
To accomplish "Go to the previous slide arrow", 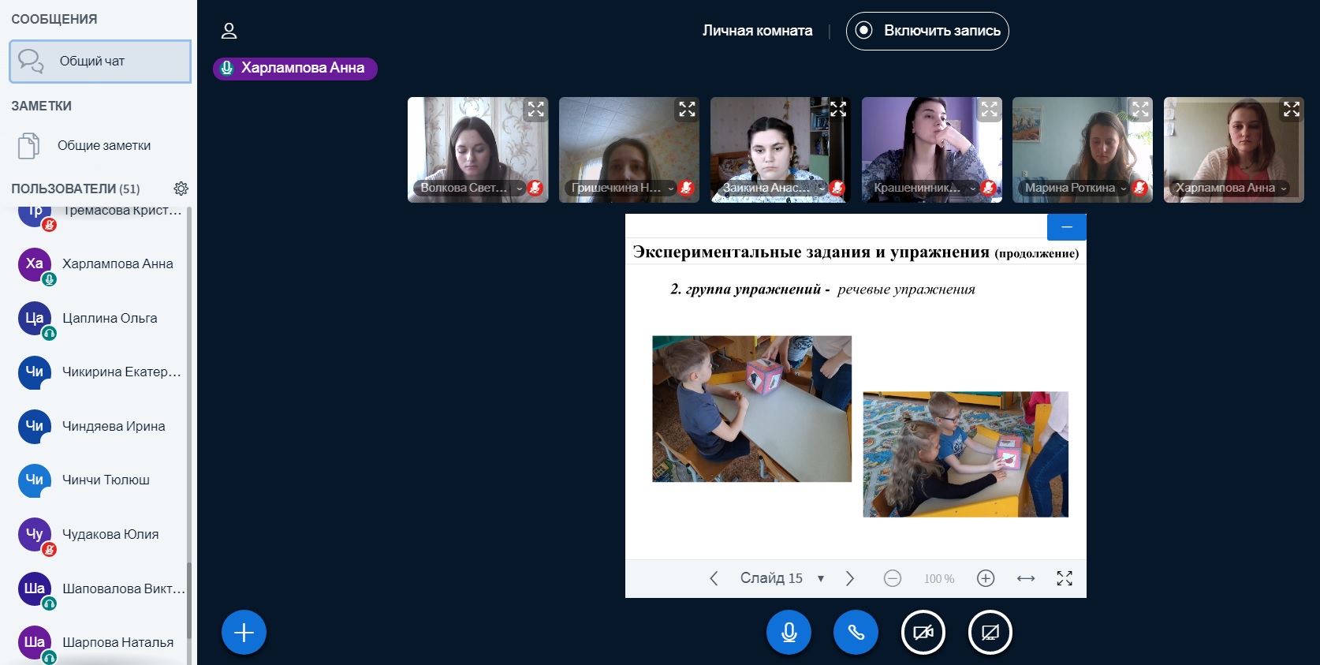I will [714, 578].
